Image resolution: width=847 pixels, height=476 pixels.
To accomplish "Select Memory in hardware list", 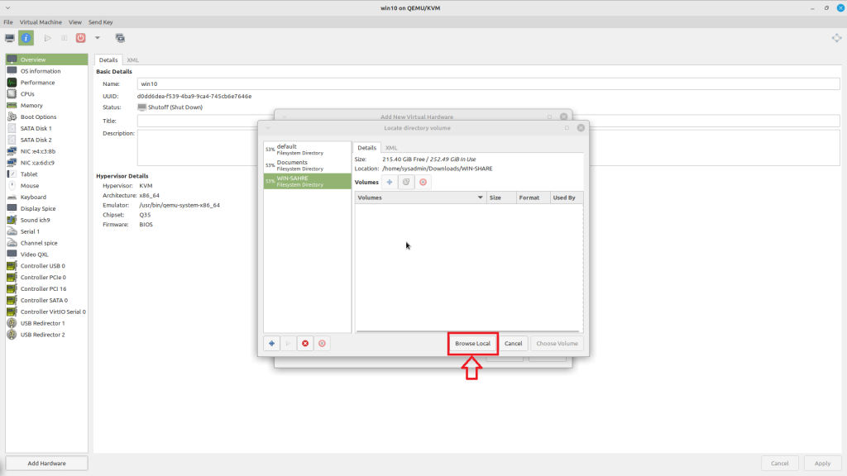I will click(x=46, y=105).
